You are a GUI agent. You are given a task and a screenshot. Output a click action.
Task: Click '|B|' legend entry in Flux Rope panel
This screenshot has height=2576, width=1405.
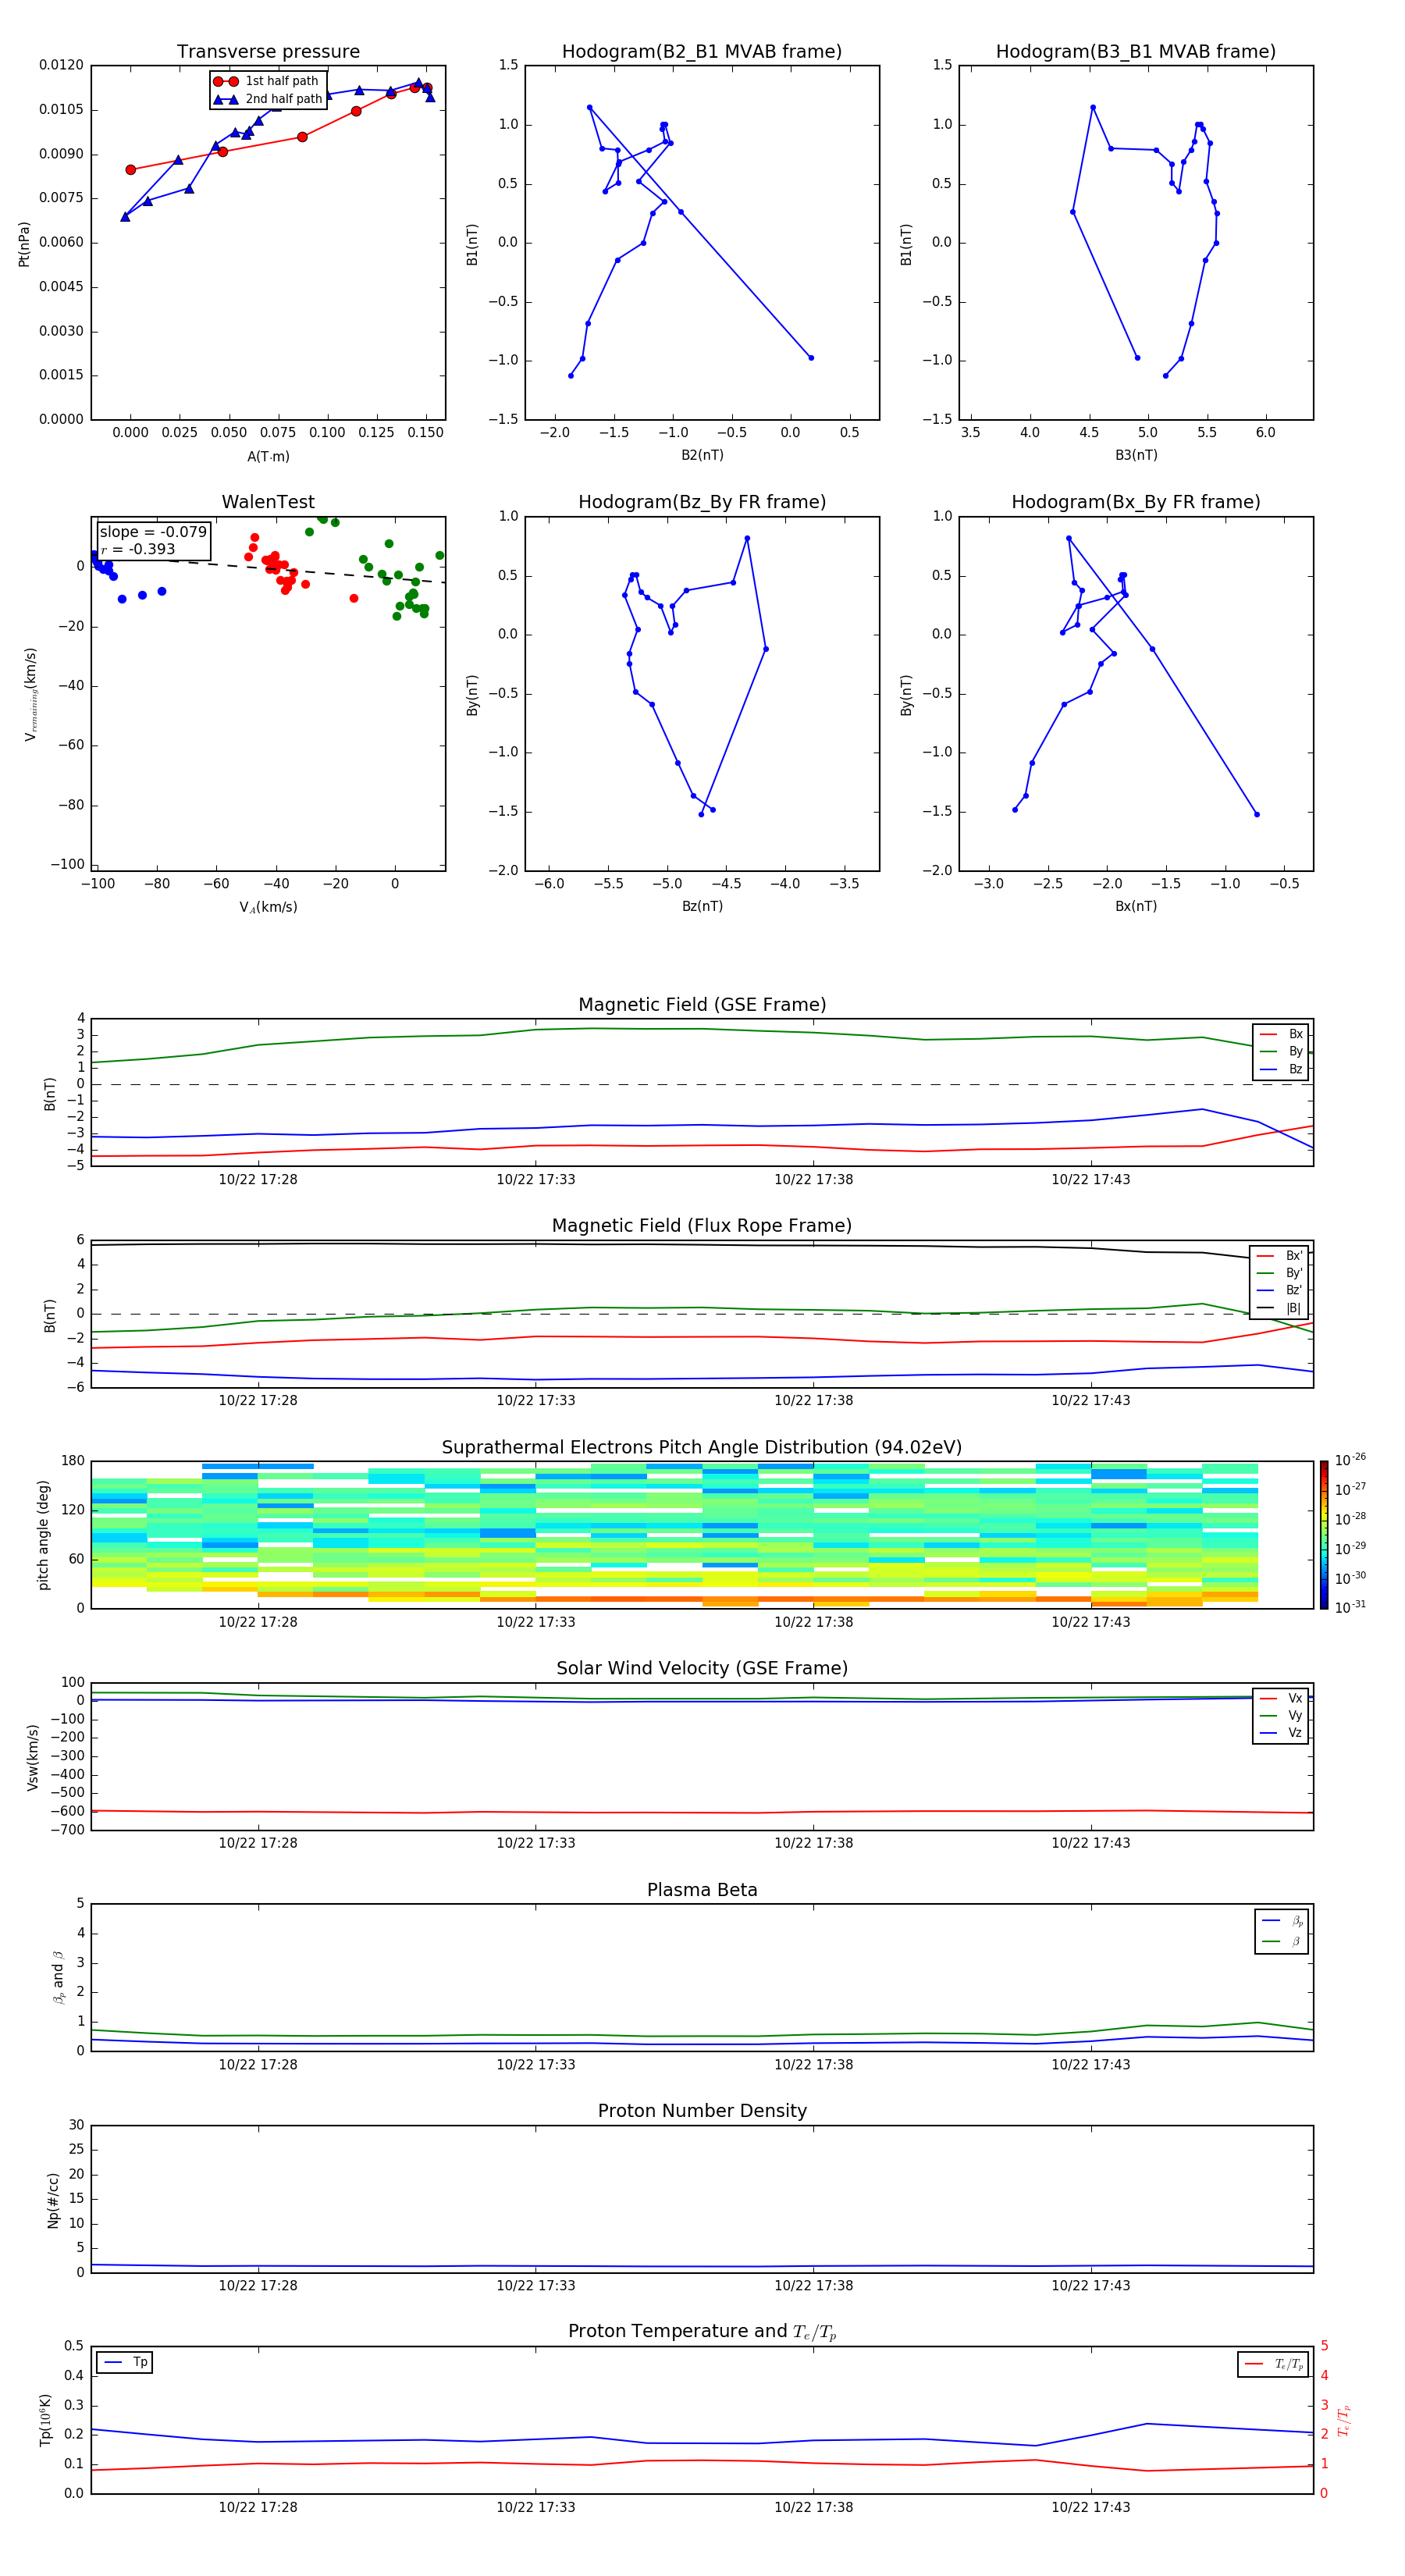(1280, 1308)
